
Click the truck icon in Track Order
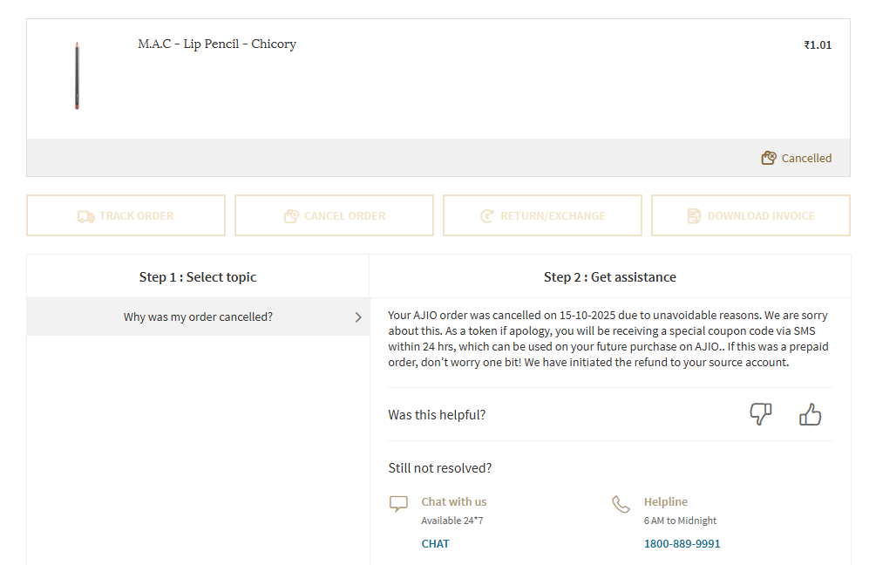(x=85, y=216)
